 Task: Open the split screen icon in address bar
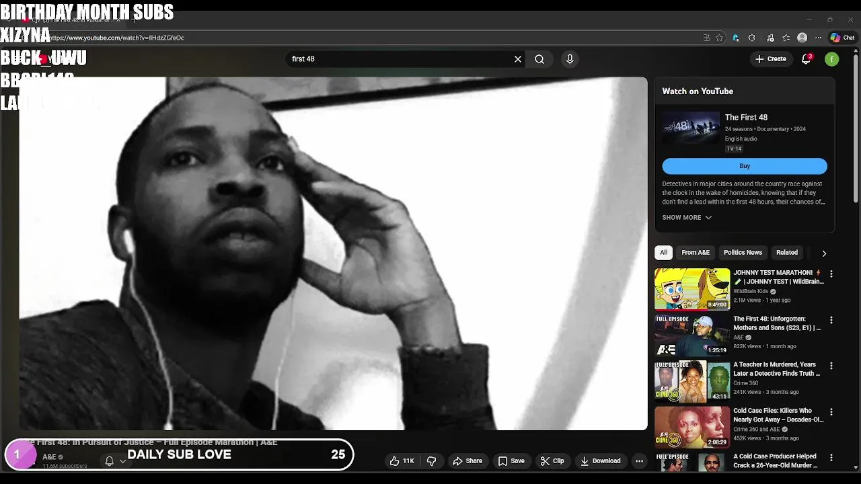click(706, 38)
